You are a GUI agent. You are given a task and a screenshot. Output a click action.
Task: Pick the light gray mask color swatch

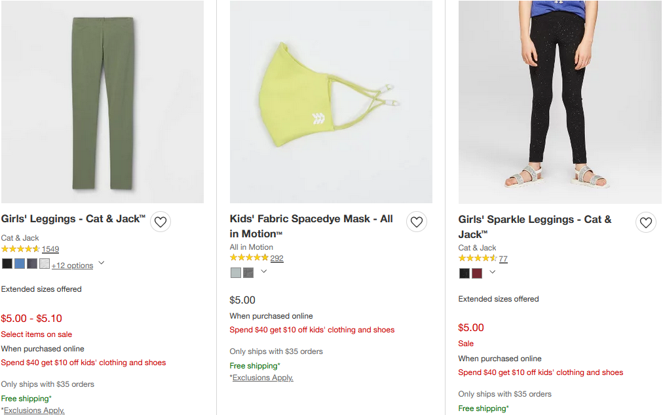236,273
